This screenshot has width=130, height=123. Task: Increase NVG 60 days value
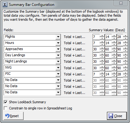pos(114,67)
